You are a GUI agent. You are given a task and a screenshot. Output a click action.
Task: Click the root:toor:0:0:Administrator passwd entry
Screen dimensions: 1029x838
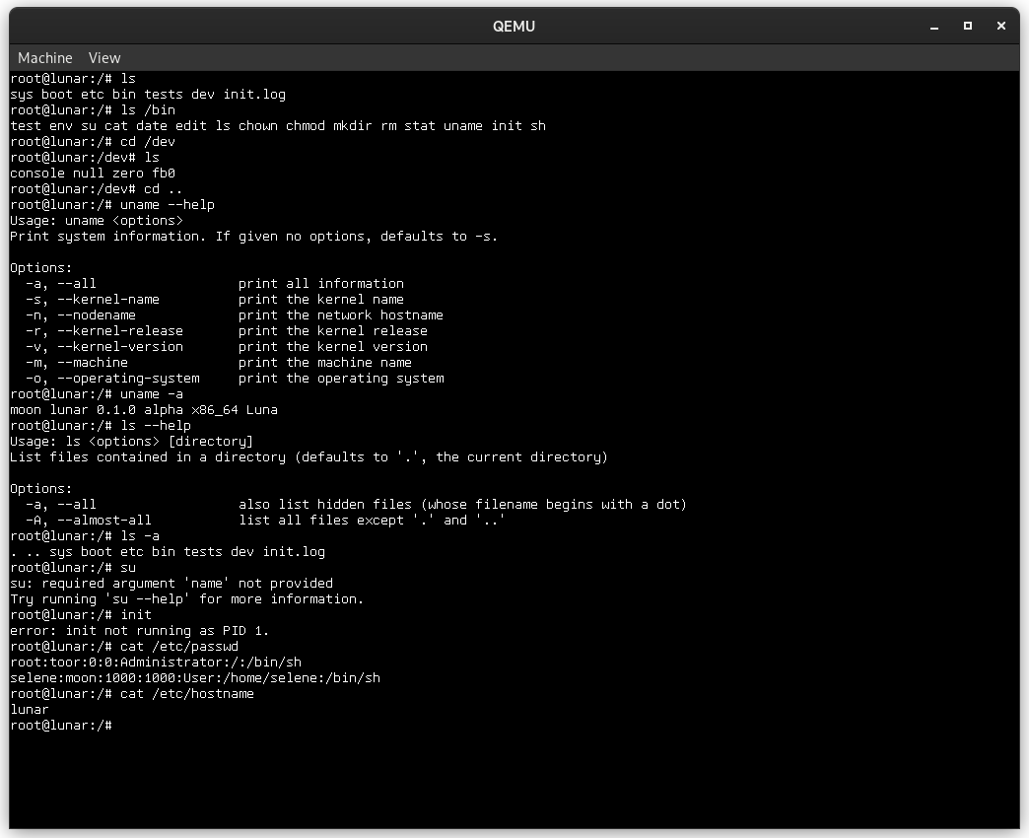(x=156, y=663)
